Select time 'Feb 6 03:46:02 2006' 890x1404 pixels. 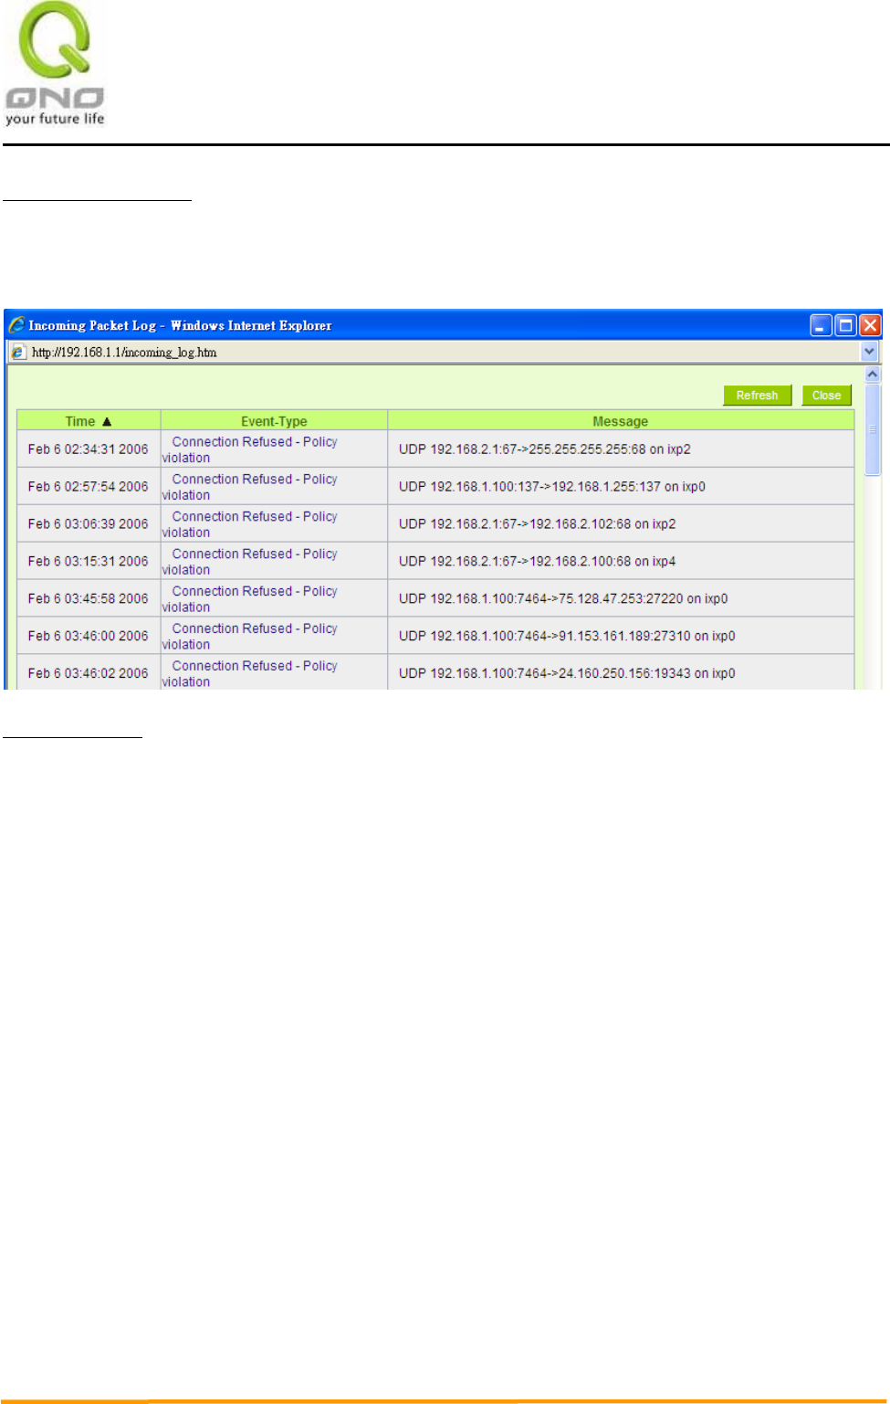pyautogui.click(x=88, y=673)
